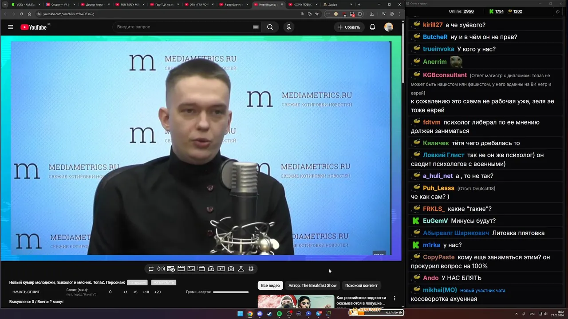This screenshot has width=568, height=319.
Task: Switch to the VODs - Kick tab
Action: click(25, 4)
